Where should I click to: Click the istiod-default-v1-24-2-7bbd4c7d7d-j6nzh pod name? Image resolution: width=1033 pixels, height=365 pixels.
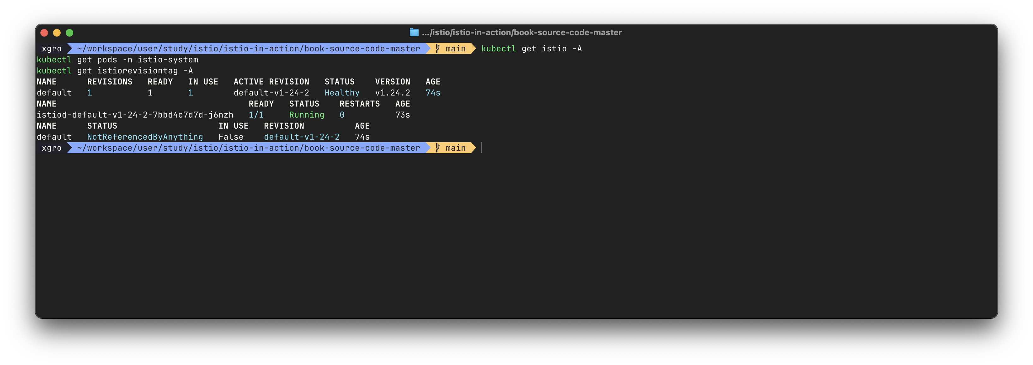[135, 115]
